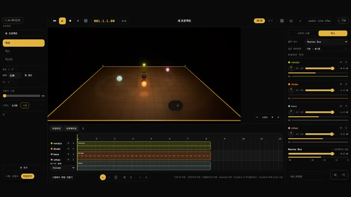
Task: Adjust the Master Bus volume slider
Action: (x=311, y=154)
